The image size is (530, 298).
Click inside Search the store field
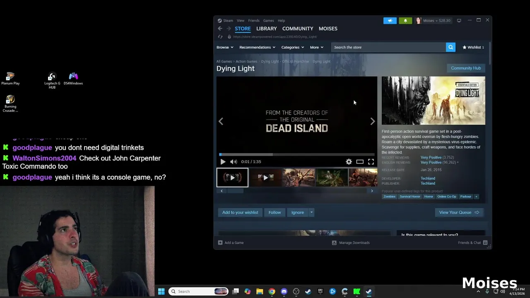[x=388, y=47]
